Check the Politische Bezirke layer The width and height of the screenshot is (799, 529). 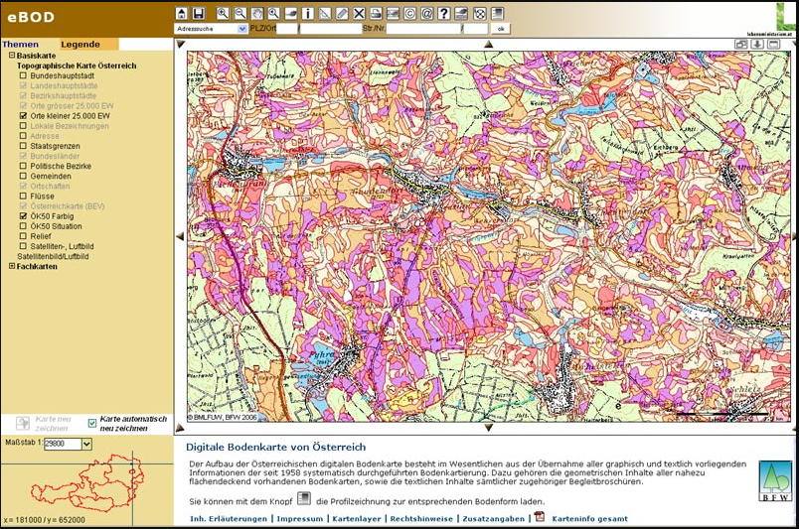23,166
